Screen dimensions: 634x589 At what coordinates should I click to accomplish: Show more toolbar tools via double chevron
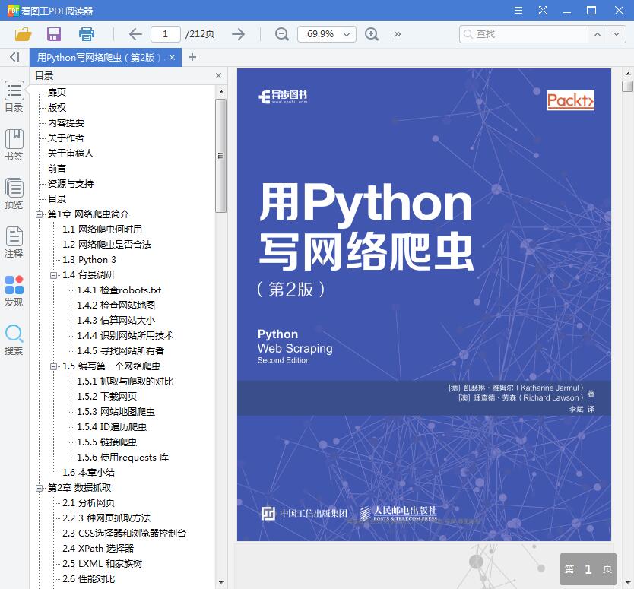click(x=398, y=34)
